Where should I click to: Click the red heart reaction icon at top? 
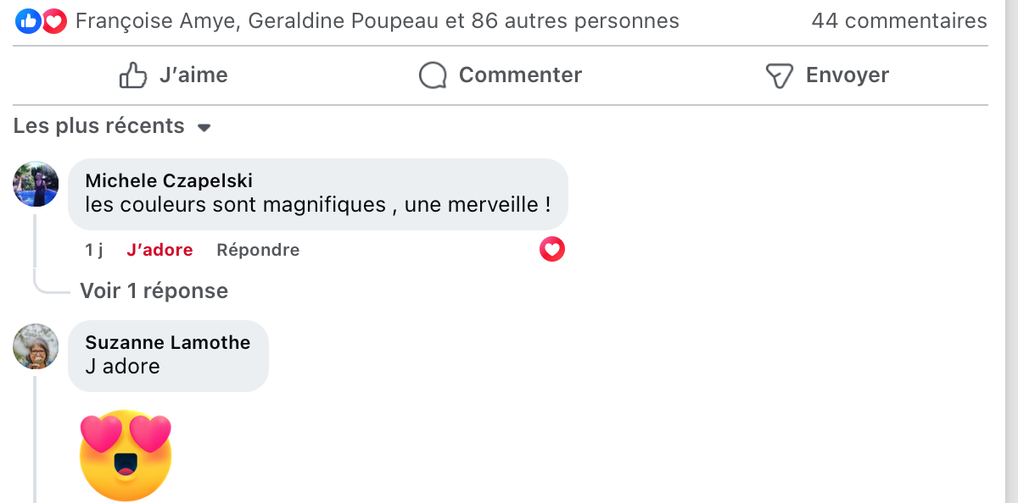tap(54, 21)
